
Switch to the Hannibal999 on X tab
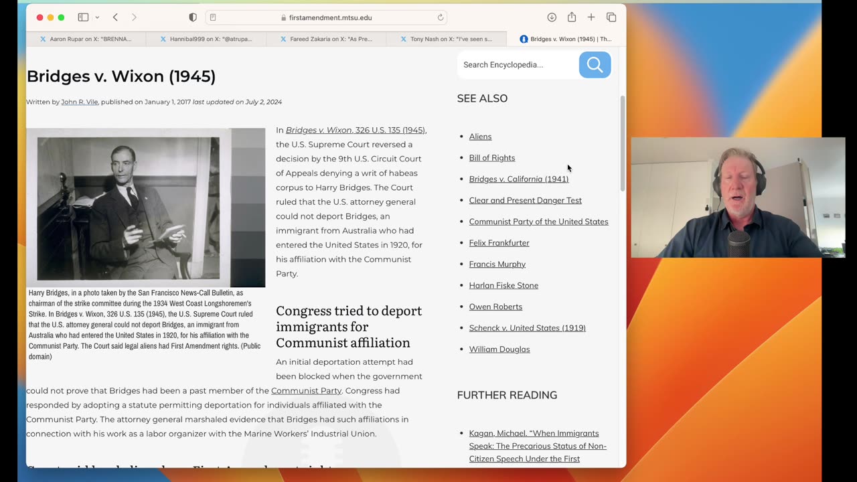206,39
